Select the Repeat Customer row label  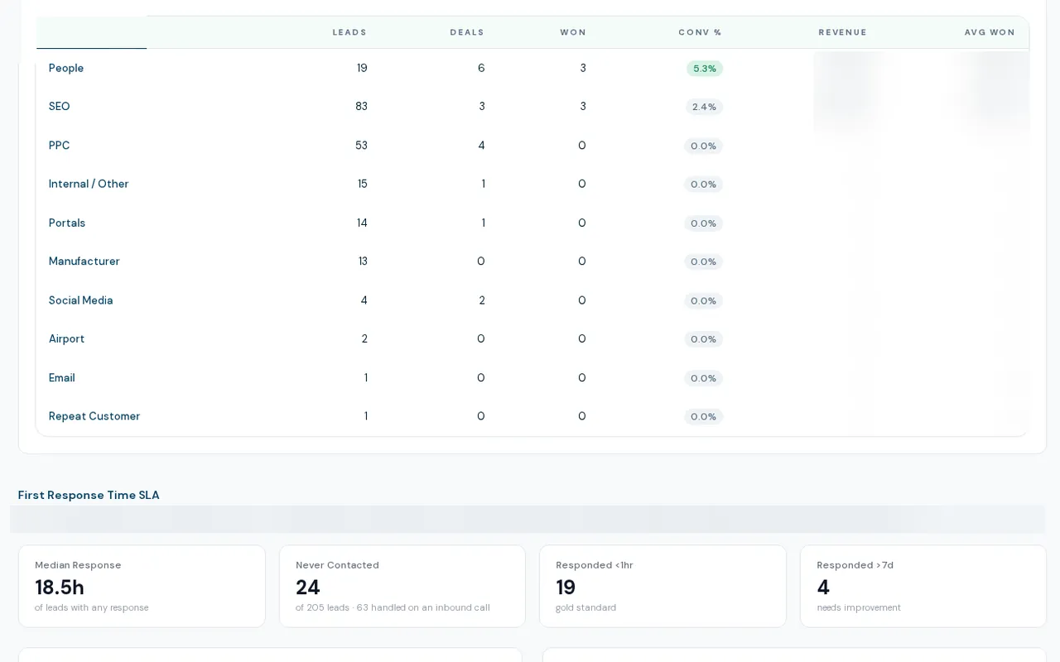(94, 416)
